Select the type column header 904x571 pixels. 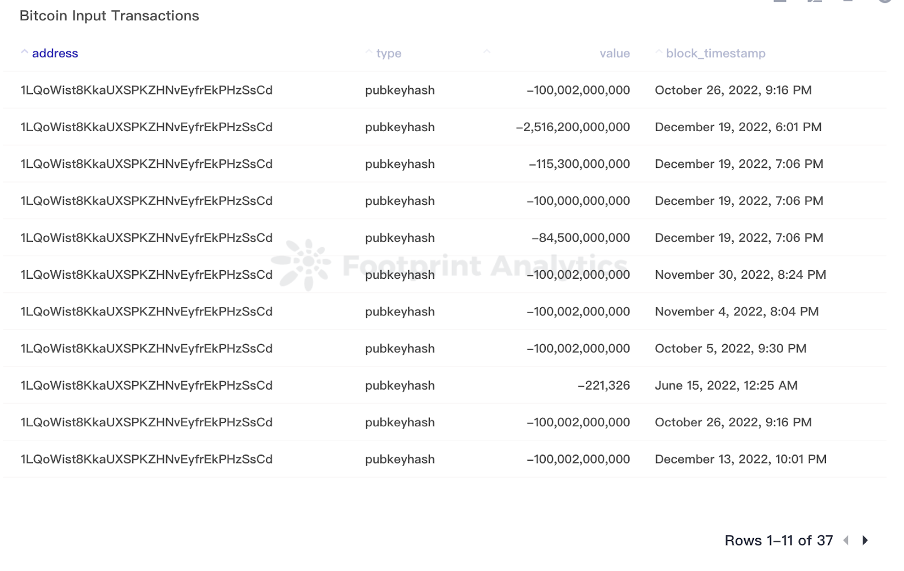(388, 53)
